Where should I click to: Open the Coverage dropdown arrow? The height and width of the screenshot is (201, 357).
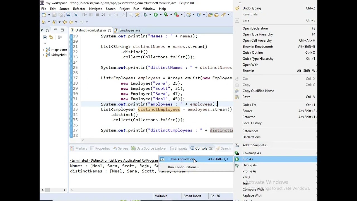(x=171, y=15)
